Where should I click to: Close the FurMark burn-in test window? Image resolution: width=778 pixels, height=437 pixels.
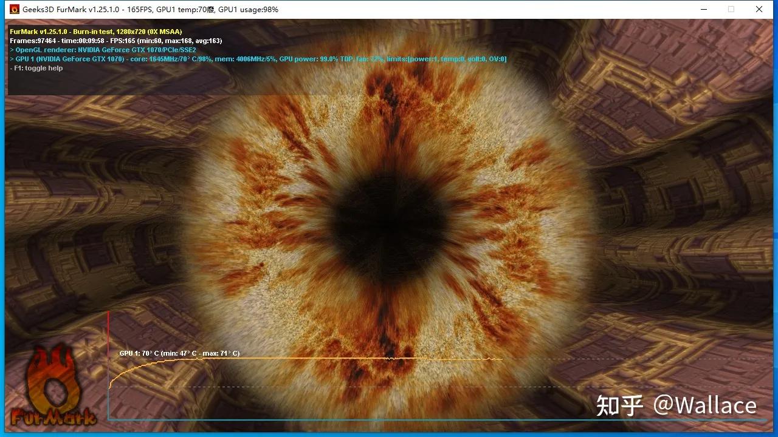click(x=759, y=9)
